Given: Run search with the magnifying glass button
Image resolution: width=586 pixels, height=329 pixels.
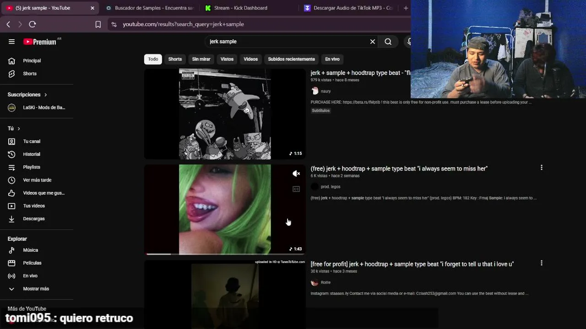Looking at the screenshot, I should click(x=388, y=42).
